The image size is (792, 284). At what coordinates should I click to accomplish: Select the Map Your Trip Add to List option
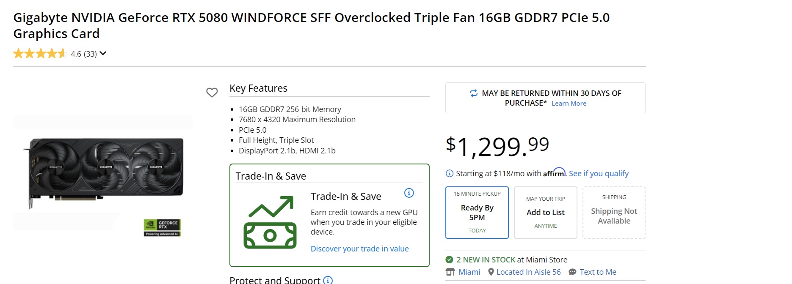546,213
